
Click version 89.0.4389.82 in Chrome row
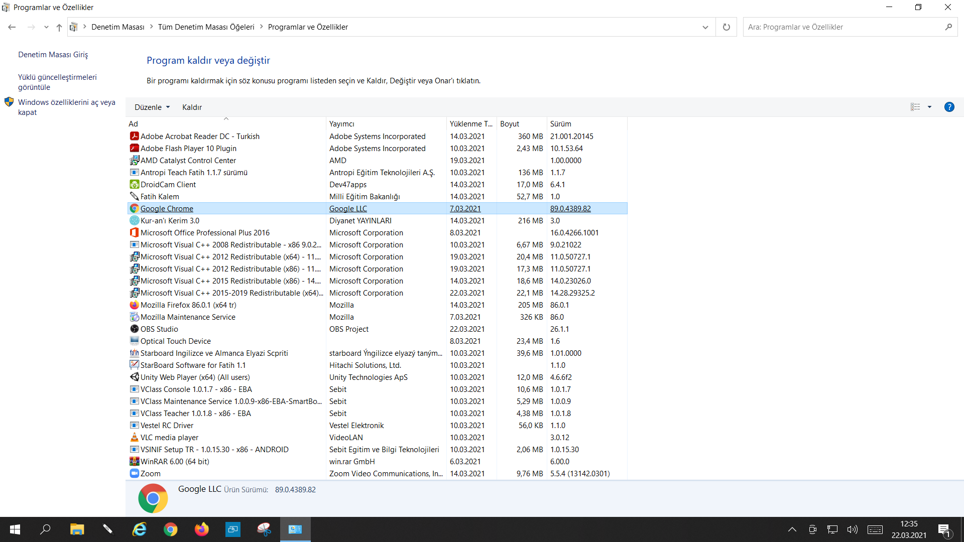click(x=570, y=208)
